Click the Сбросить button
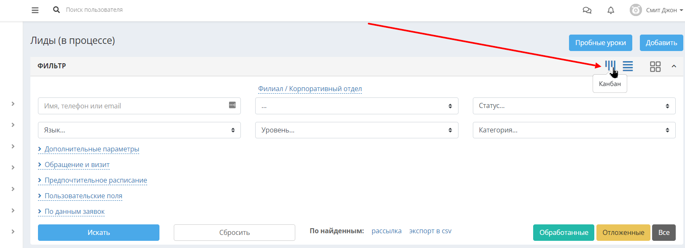 235,232
